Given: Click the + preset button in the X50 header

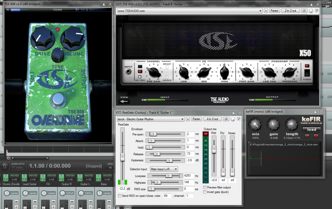Looking at the screenshot, I should (266, 11).
